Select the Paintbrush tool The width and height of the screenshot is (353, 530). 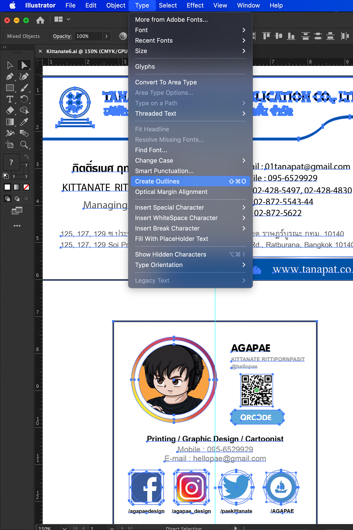[x=24, y=88]
